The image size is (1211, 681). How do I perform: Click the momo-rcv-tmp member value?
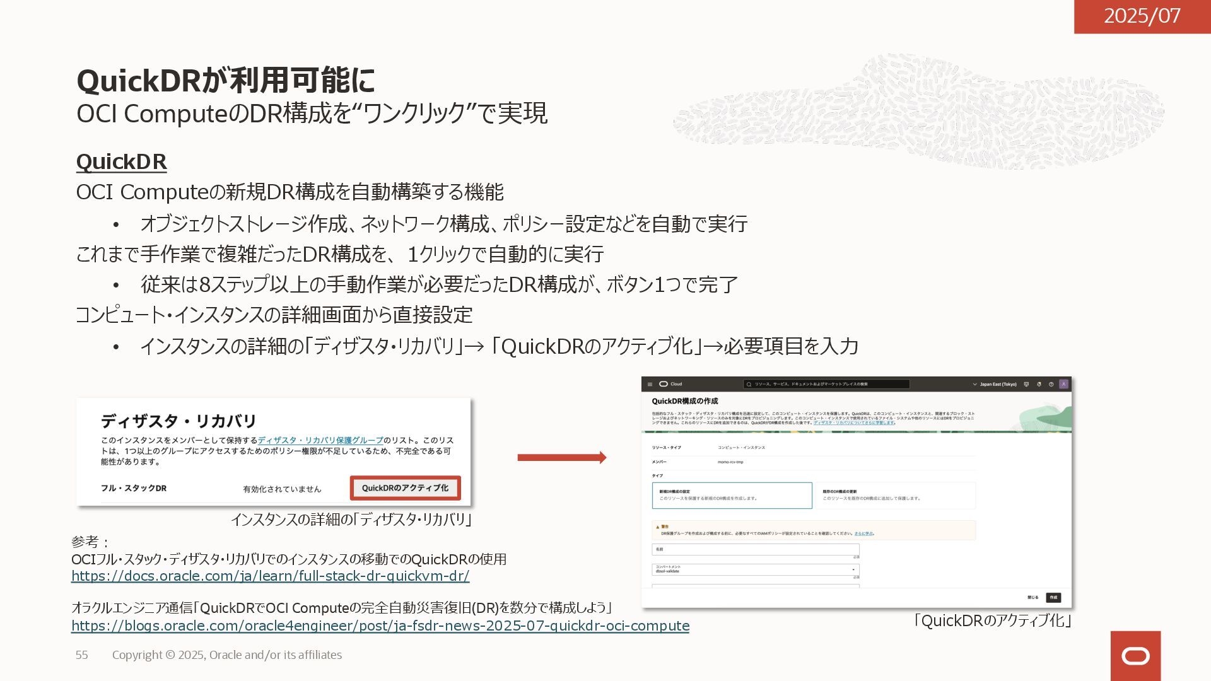pos(730,462)
